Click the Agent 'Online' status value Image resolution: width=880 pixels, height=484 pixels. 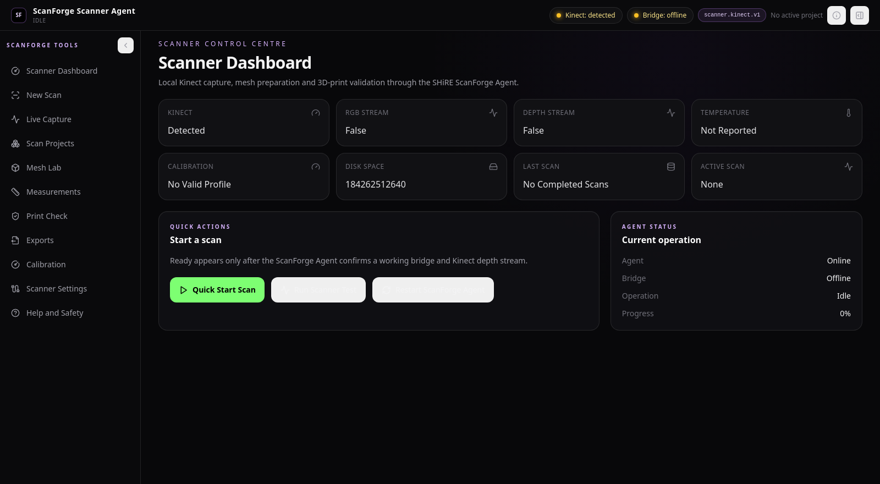coord(839,261)
